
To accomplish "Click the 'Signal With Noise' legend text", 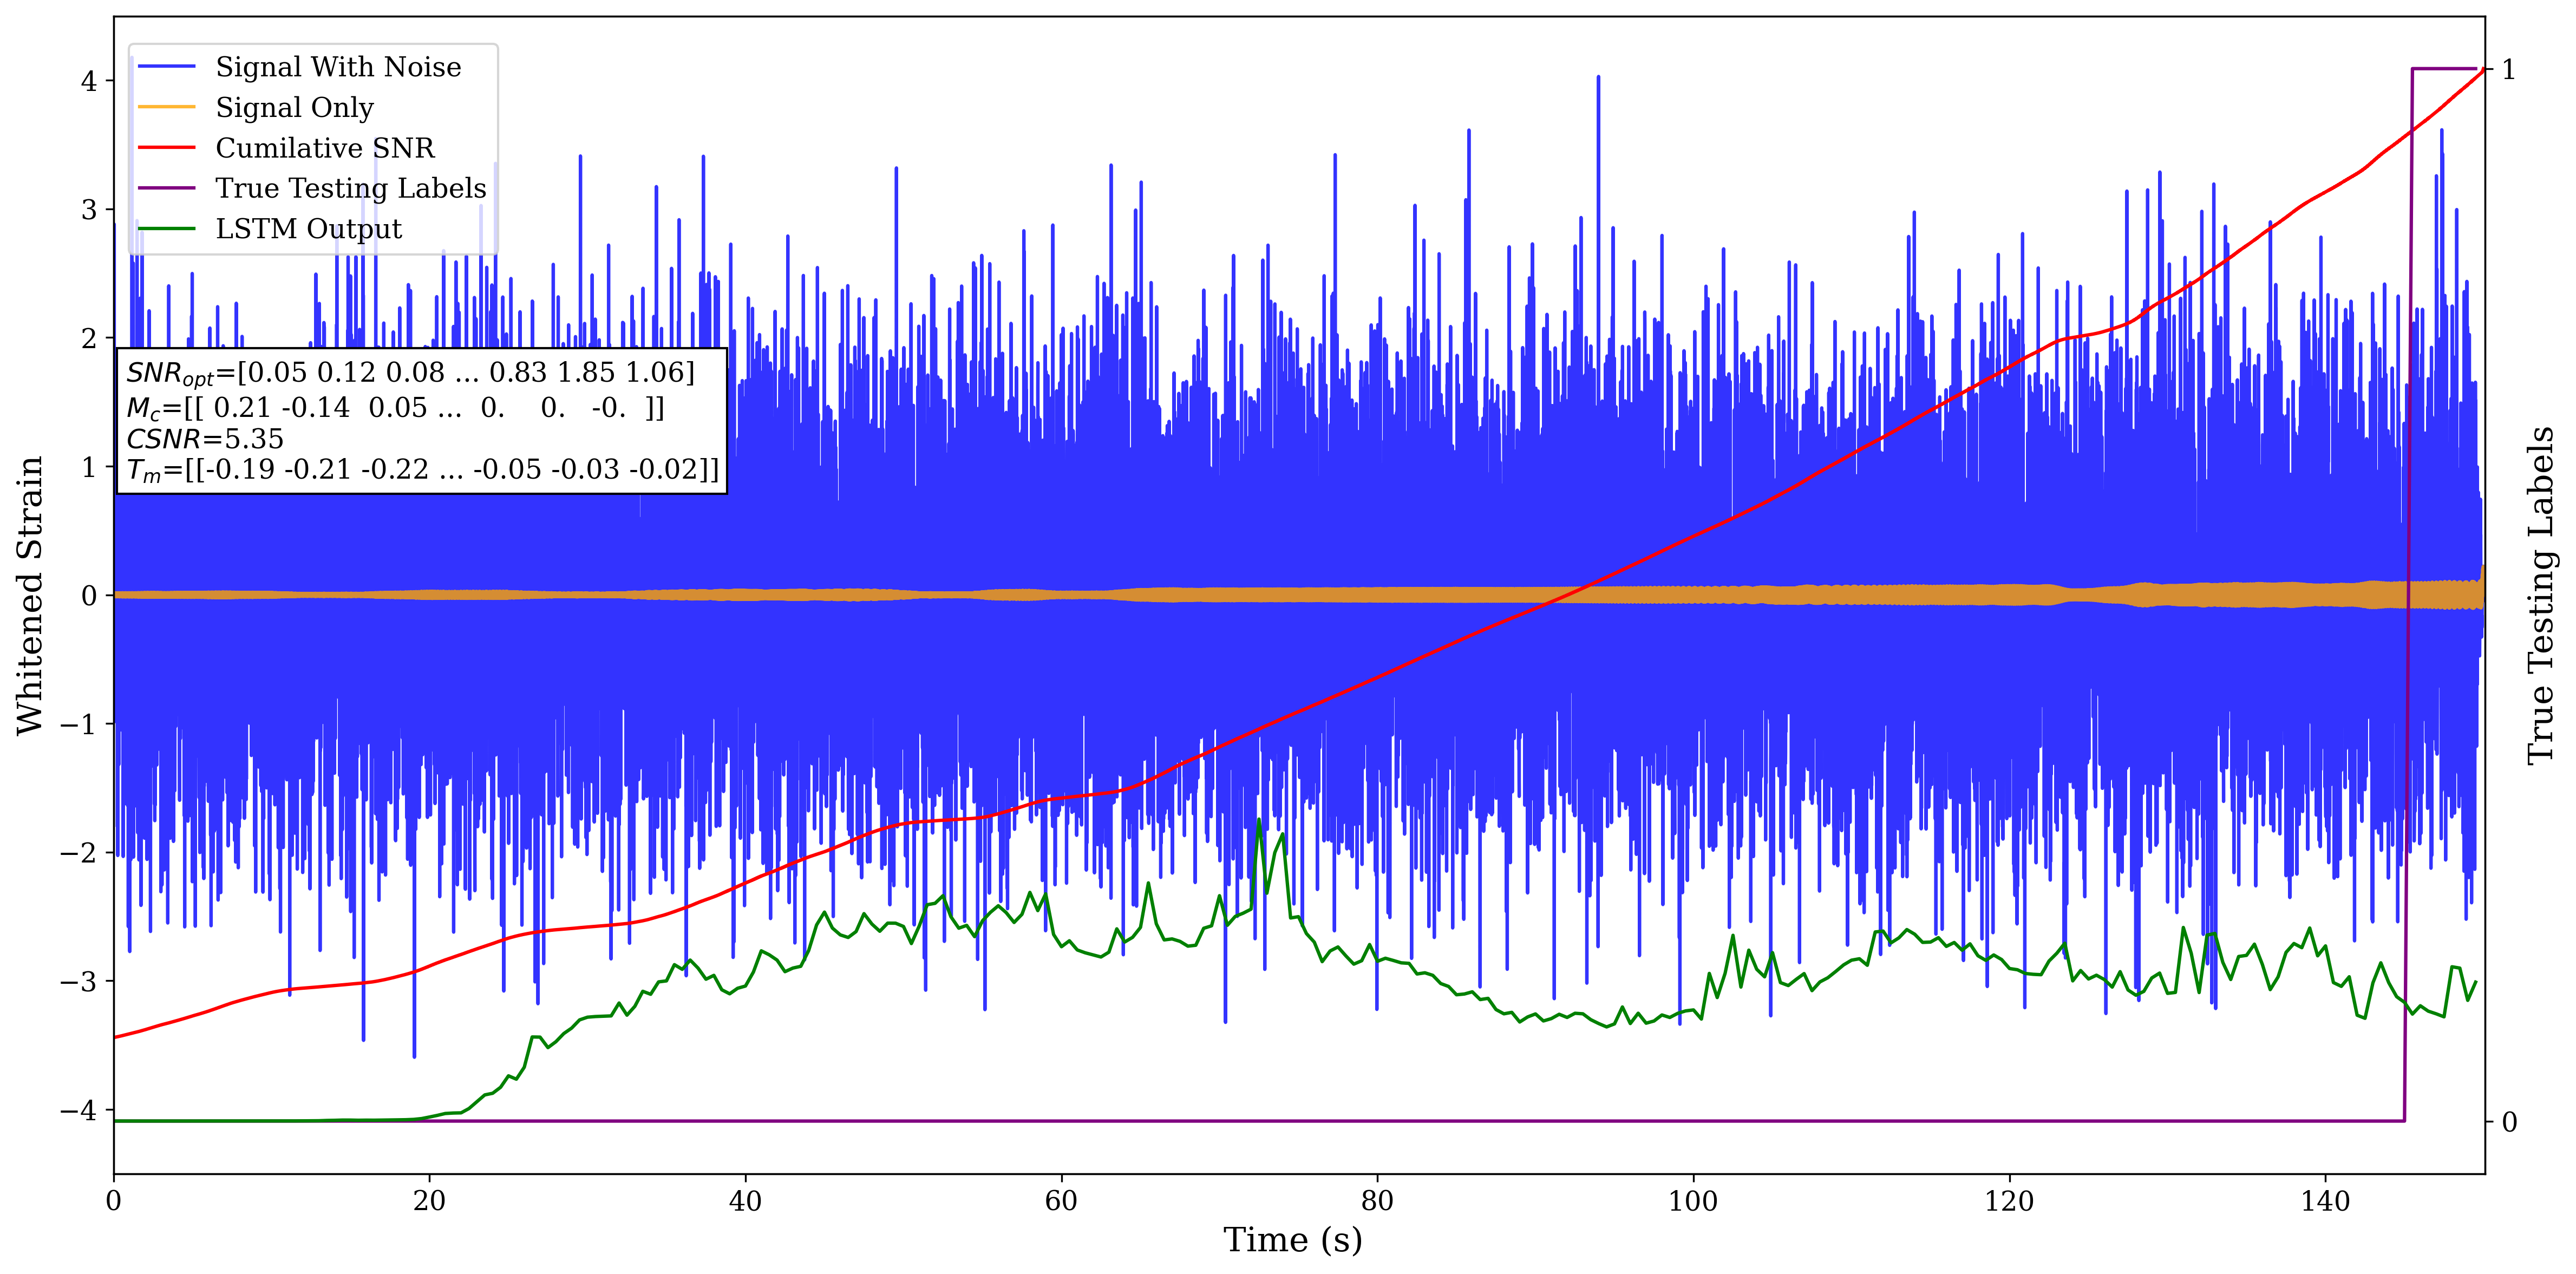I will coord(338,67).
